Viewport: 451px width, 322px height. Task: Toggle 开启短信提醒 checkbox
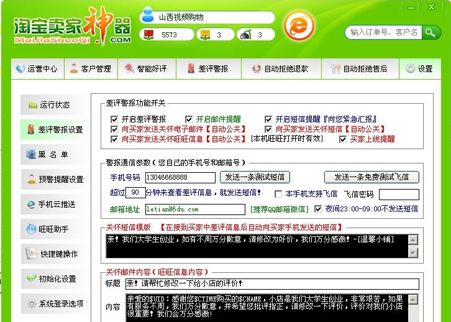coord(268,119)
